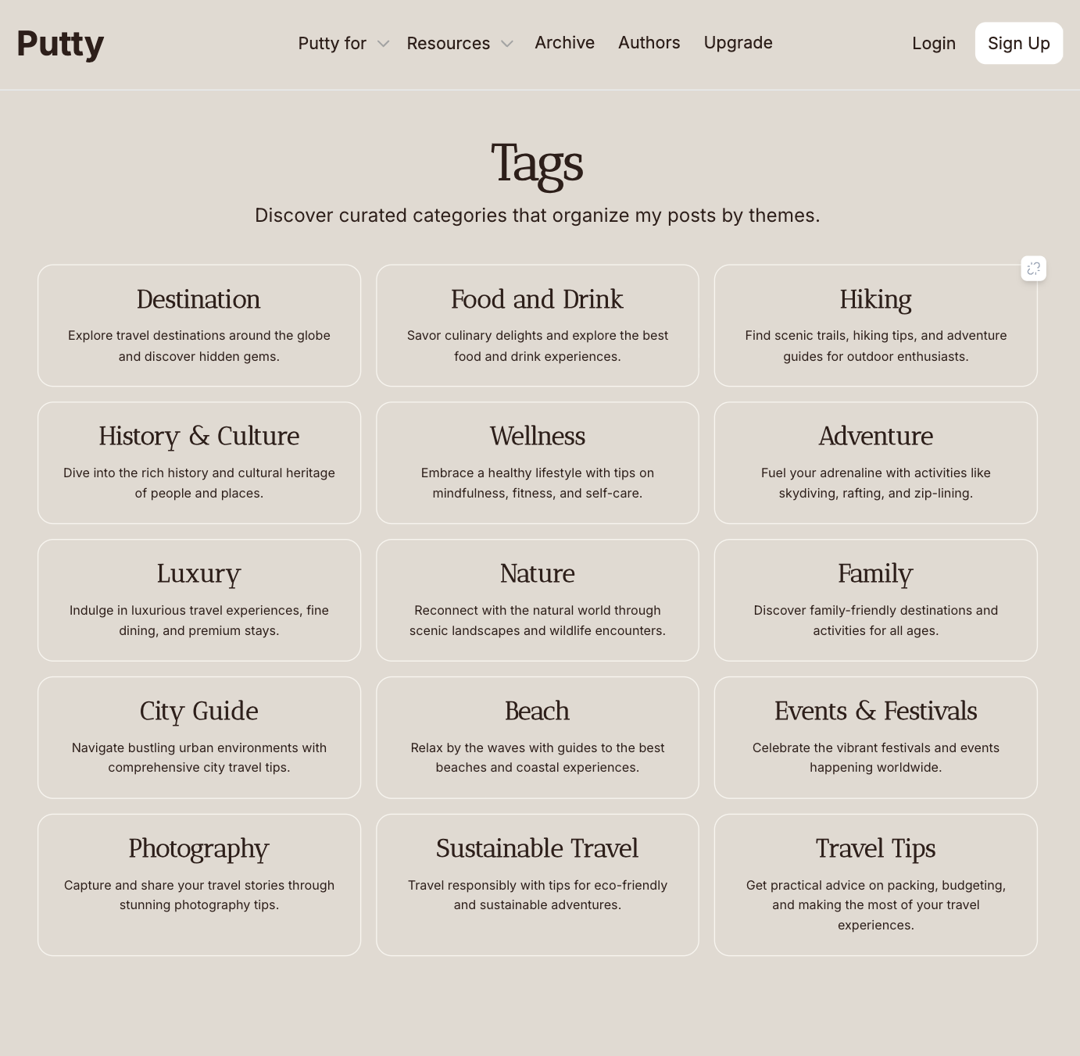The width and height of the screenshot is (1080, 1056).
Task: Open the Upgrade page
Action: coord(738,43)
